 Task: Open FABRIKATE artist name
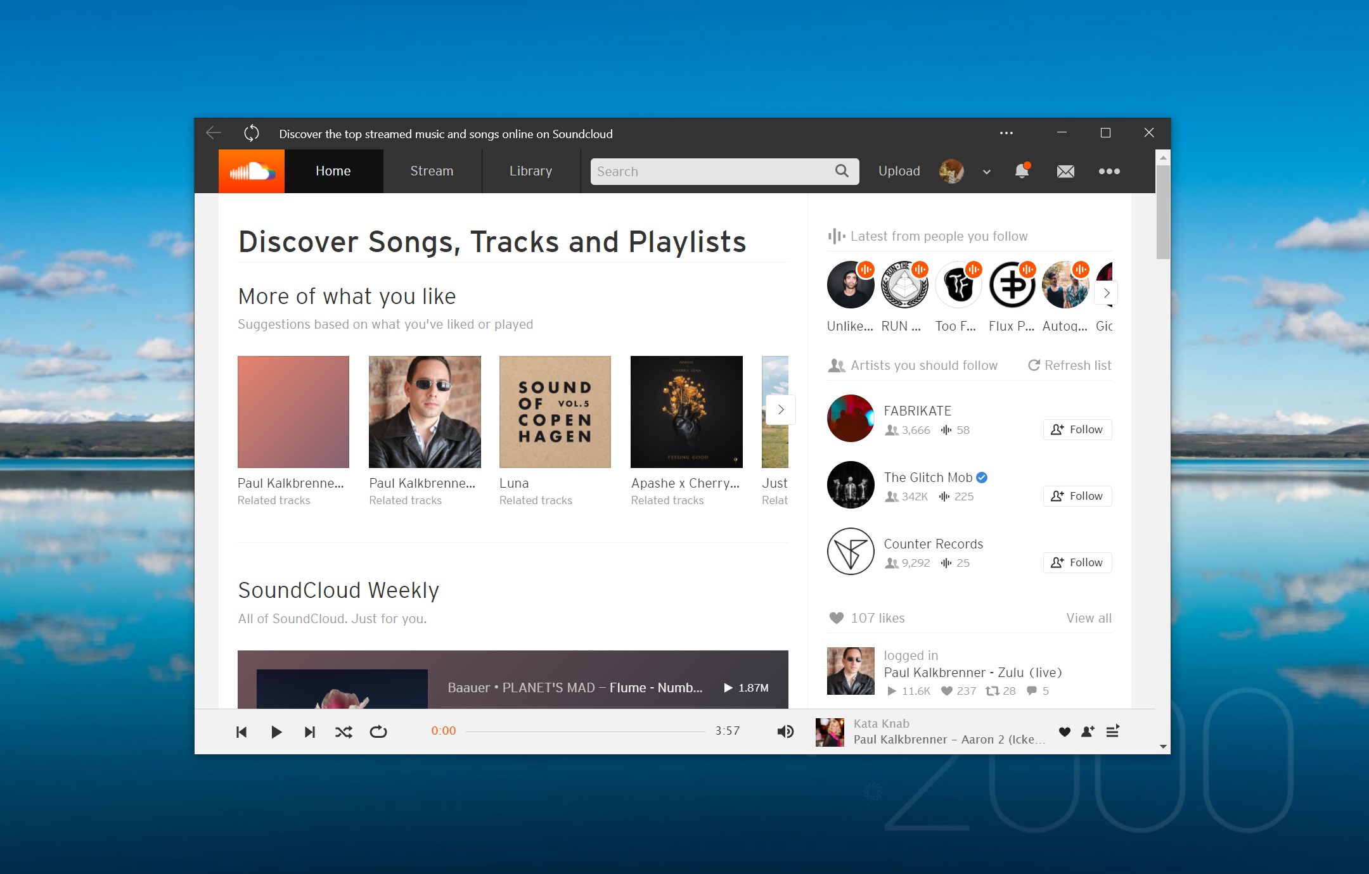point(918,411)
